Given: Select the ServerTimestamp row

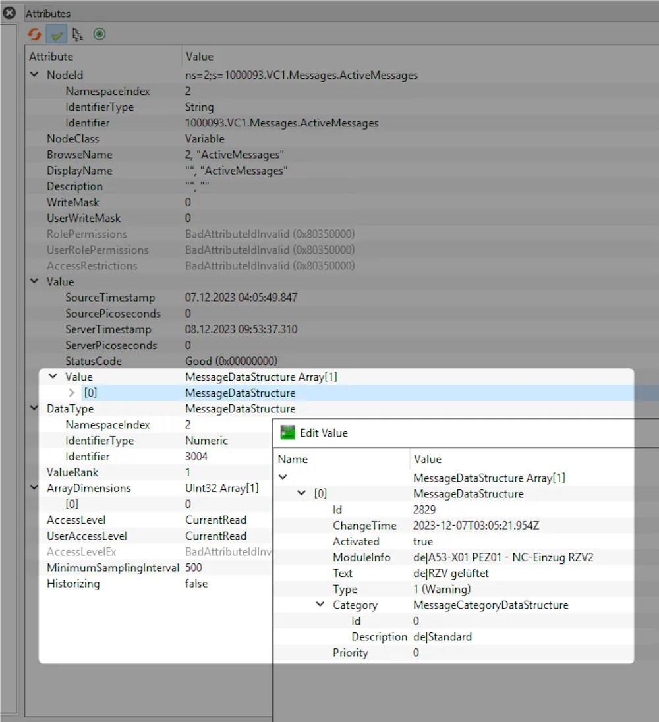Looking at the screenshot, I should pyautogui.click(x=342, y=329).
